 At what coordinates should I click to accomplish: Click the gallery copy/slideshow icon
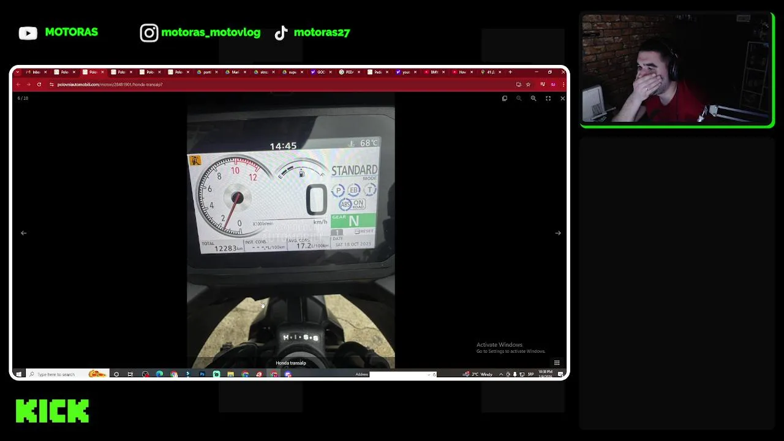(504, 99)
